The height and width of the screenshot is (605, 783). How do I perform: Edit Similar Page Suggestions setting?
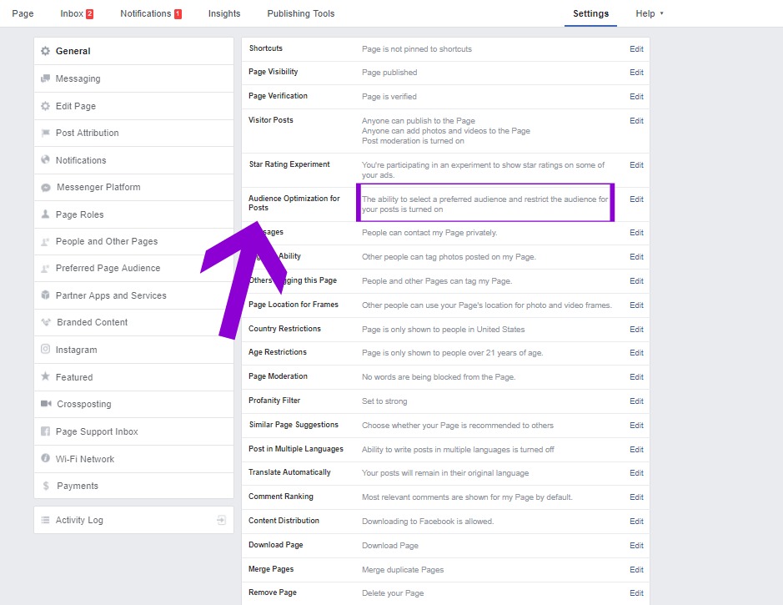tap(636, 425)
